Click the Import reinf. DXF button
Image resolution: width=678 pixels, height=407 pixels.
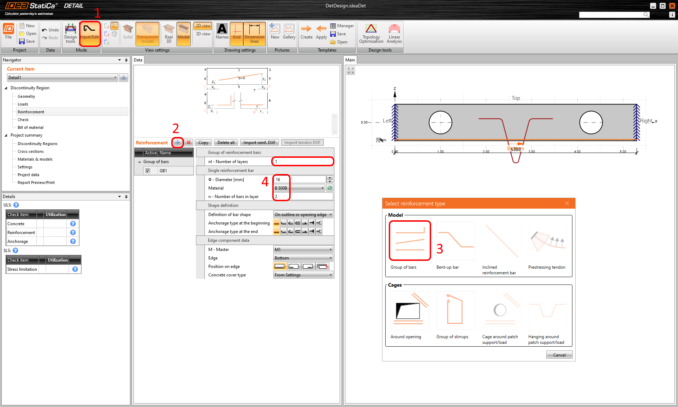[259, 143]
